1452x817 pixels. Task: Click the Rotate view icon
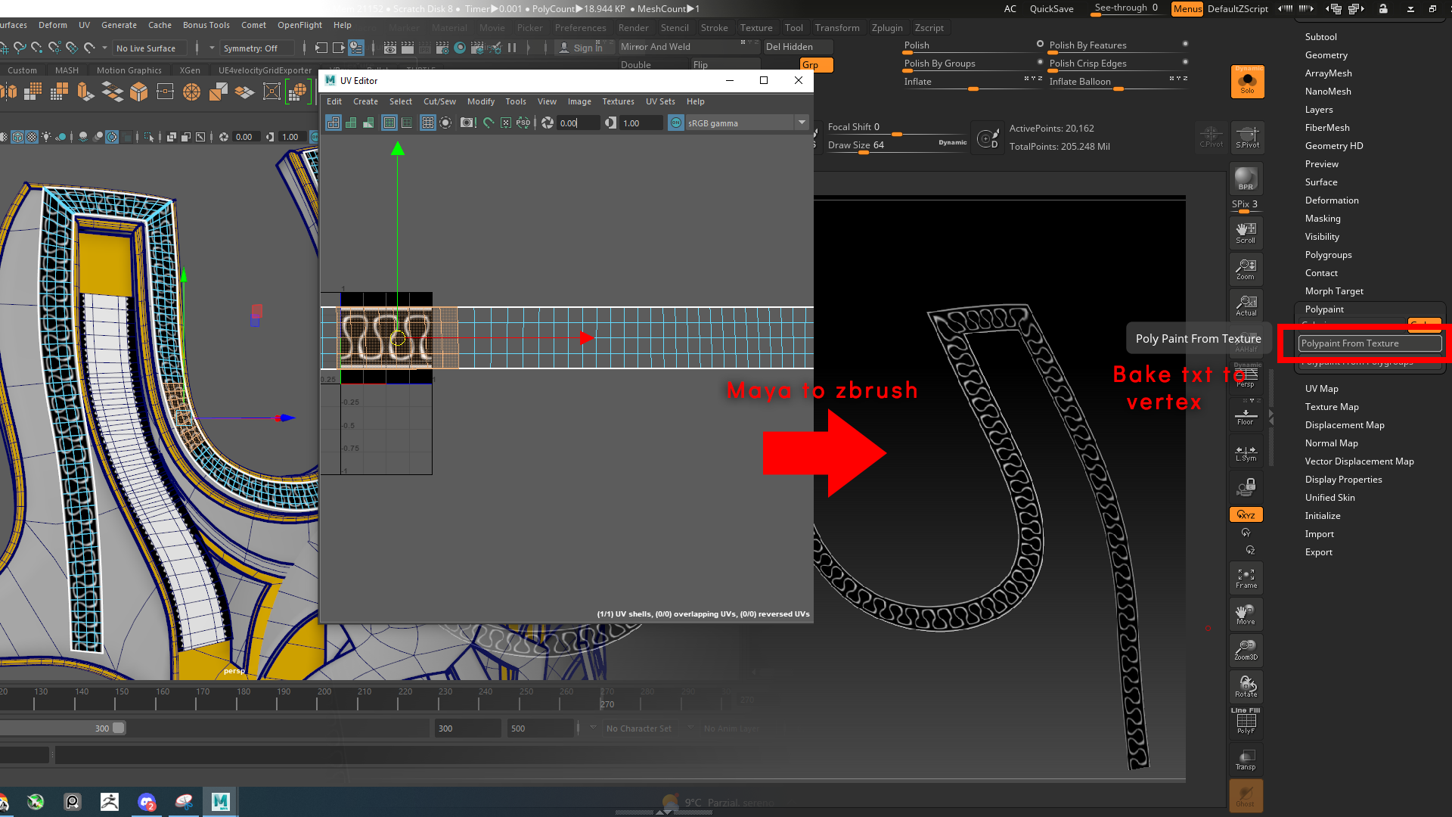1246,686
